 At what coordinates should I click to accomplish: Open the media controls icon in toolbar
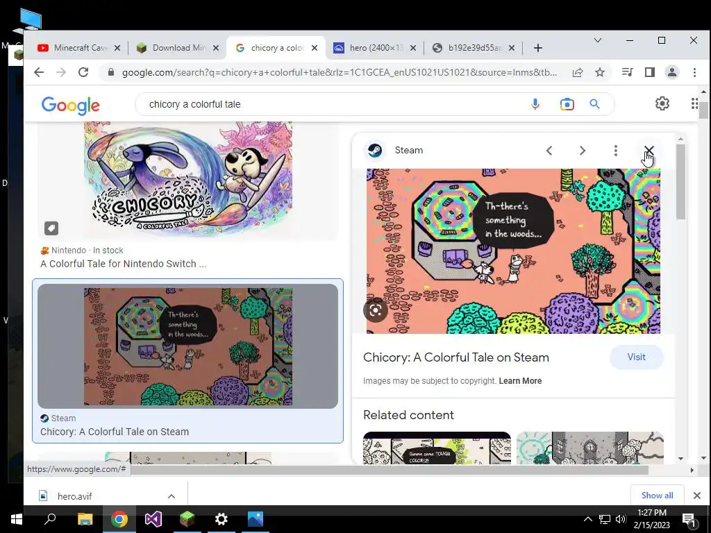(x=628, y=72)
